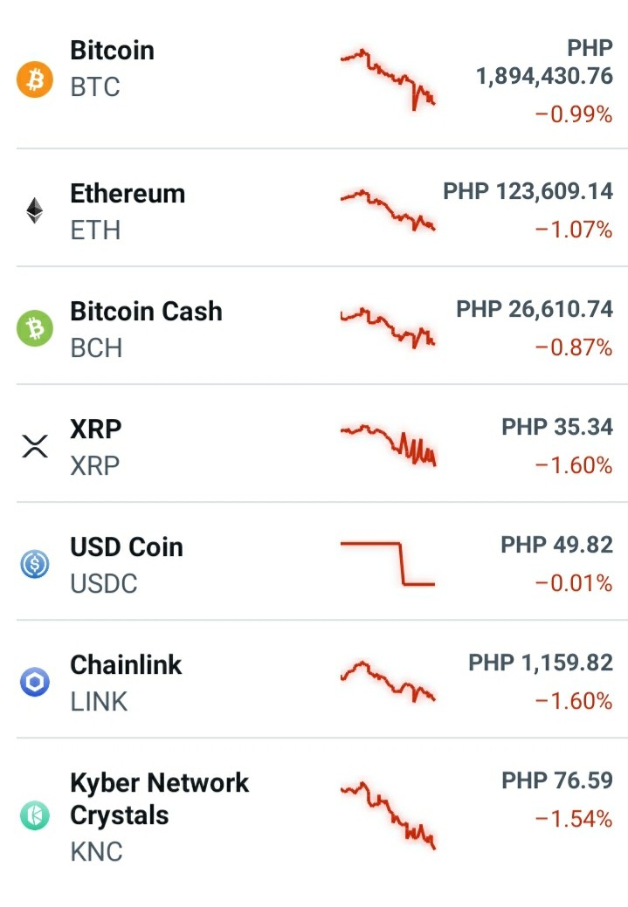
Task: Tap the Ethereum diamond logo icon
Action: pos(35,210)
